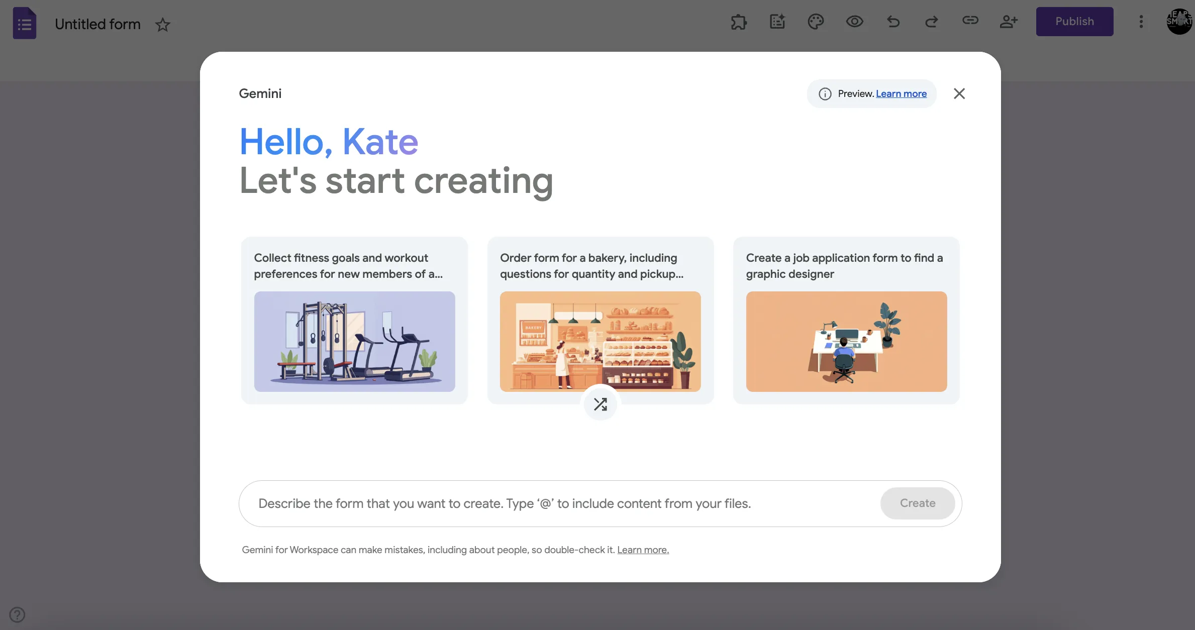Copy responder link via the link icon

coord(970,20)
